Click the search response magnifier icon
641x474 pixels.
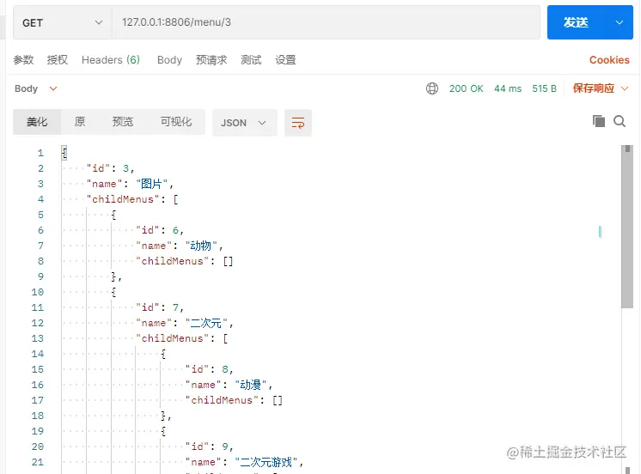tap(620, 121)
